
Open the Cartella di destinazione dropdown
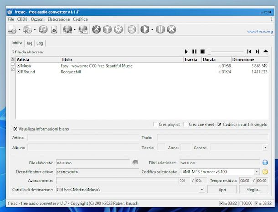coord(202,190)
